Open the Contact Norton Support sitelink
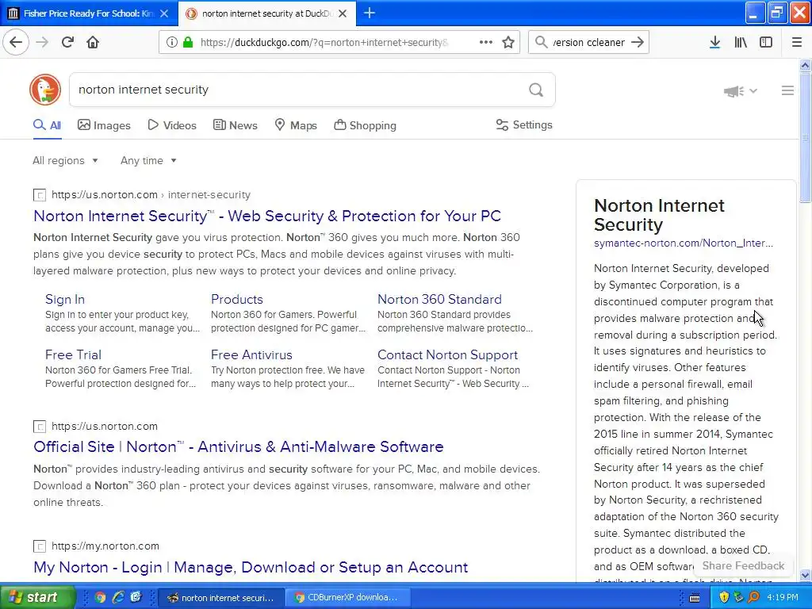This screenshot has width=812, height=609. point(447,354)
